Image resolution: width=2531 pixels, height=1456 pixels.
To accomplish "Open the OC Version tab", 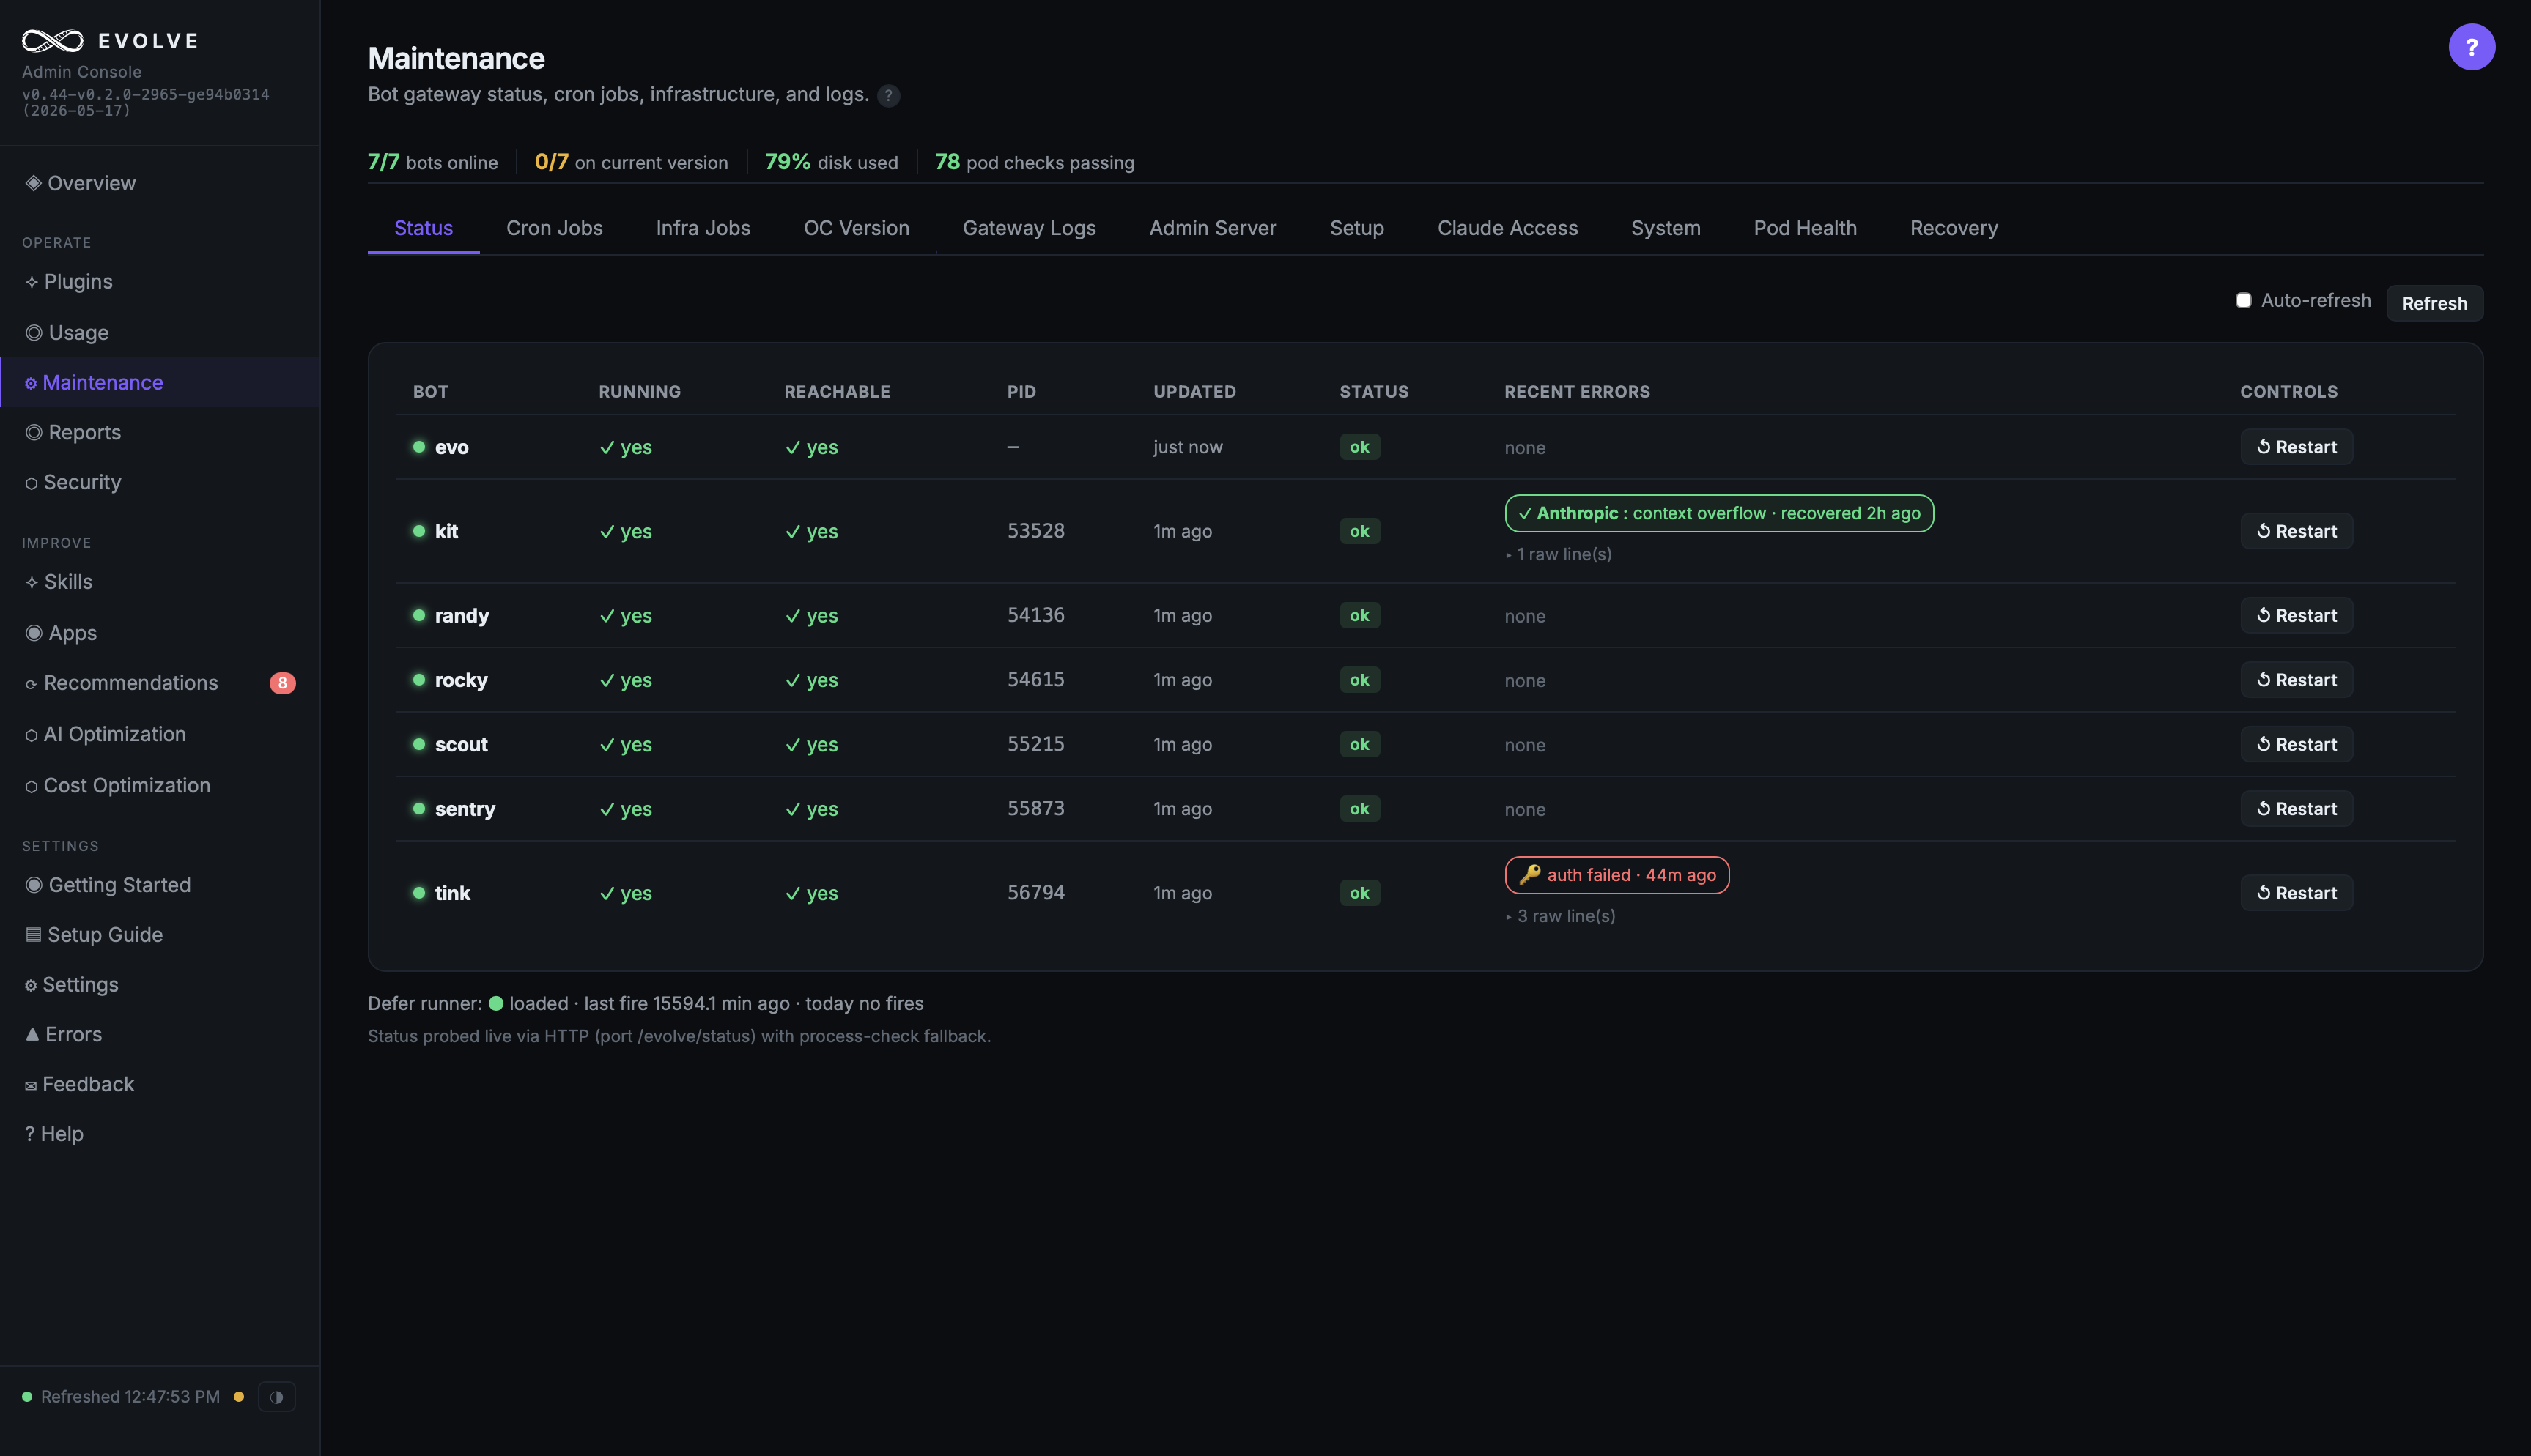I will 857,228.
